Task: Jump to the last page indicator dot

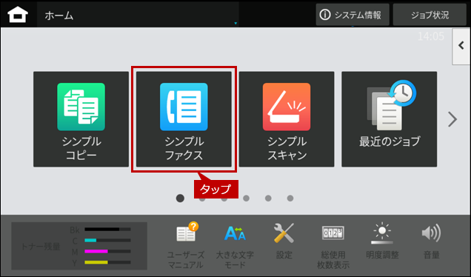Action: click(290, 198)
